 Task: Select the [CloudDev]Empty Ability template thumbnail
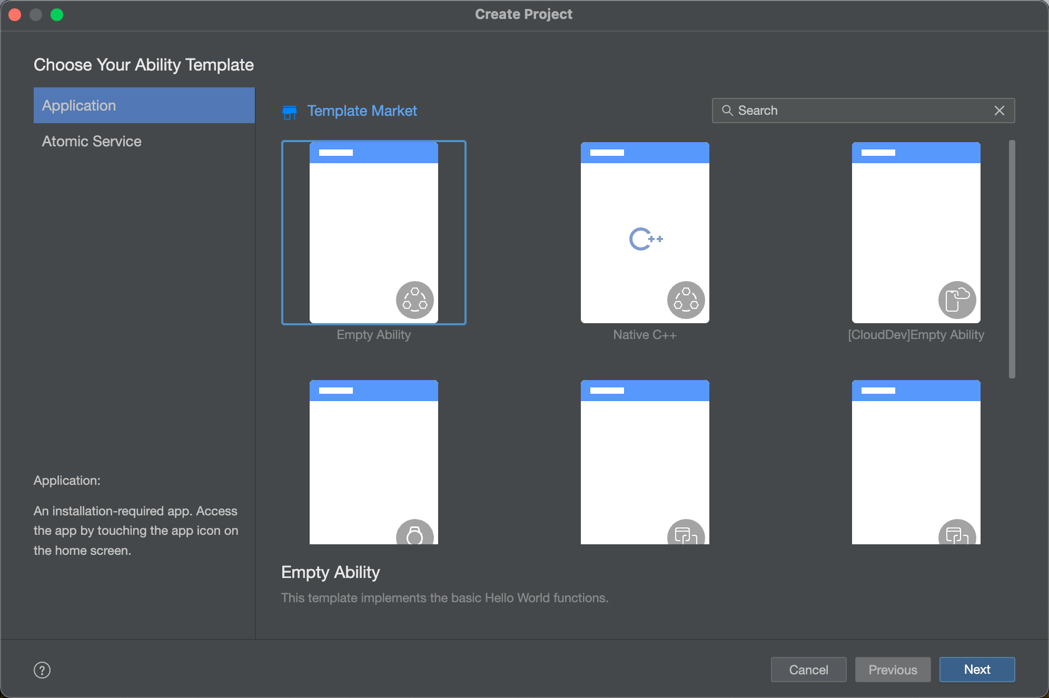click(916, 232)
